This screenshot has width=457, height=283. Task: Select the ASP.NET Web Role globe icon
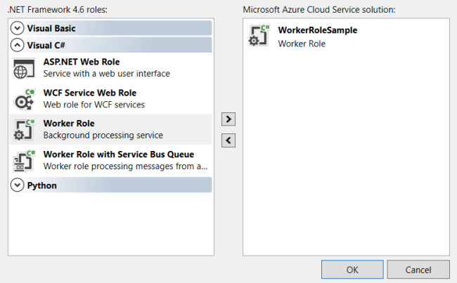(x=24, y=68)
